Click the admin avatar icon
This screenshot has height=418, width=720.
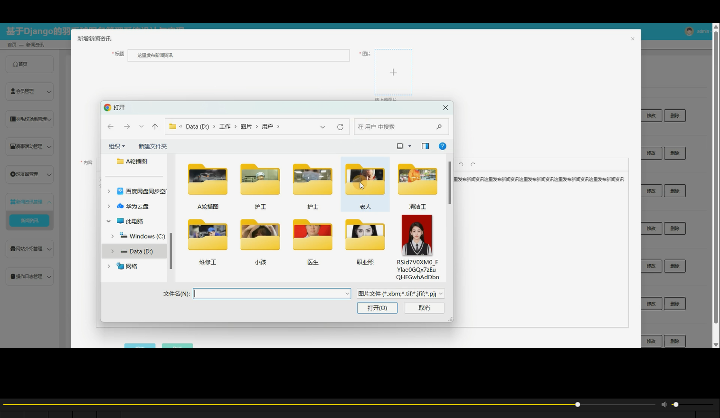pyautogui.click(x=689, y=31)
